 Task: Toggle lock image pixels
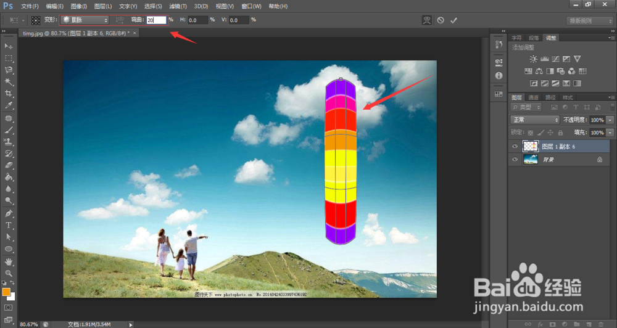(x=540, y=133)
